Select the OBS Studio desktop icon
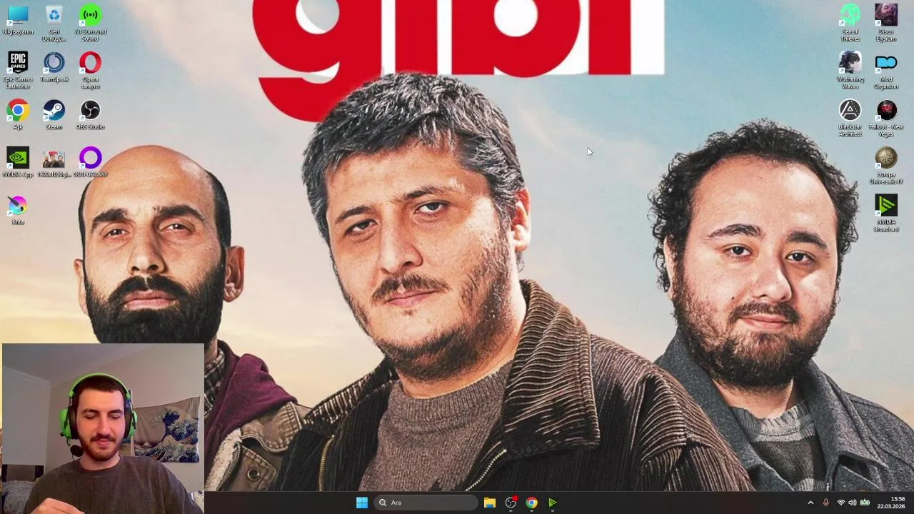Image resolution: width=914 pixels, height=514 pixels. (x=90, y=115)
